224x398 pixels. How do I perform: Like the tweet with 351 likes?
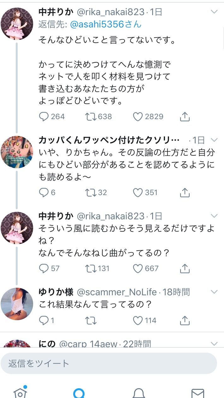click(x=138, y=193)
